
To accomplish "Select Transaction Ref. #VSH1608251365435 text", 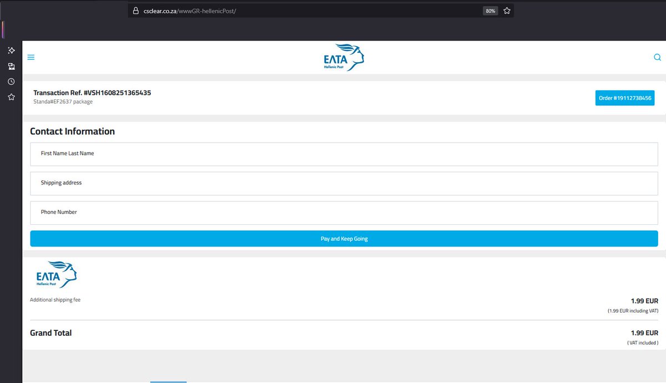I will click(x=92, y=93).
